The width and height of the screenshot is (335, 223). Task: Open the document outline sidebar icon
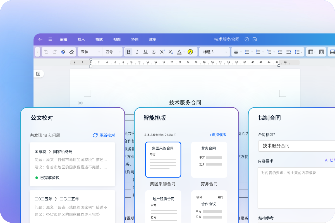(38, 74)
